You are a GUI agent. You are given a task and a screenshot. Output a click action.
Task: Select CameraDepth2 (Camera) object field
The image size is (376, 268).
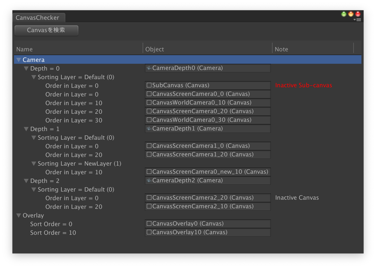(x=208, y=180)
